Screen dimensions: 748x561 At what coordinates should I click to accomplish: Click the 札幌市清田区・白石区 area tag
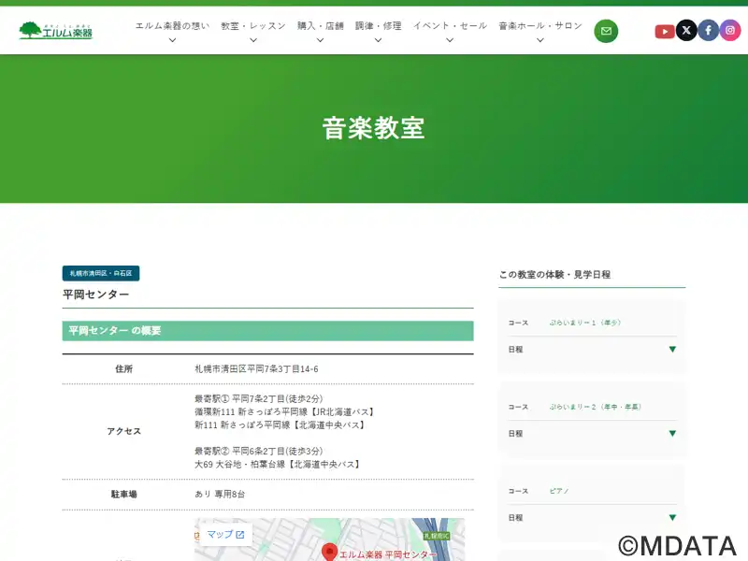pos(101,274)
